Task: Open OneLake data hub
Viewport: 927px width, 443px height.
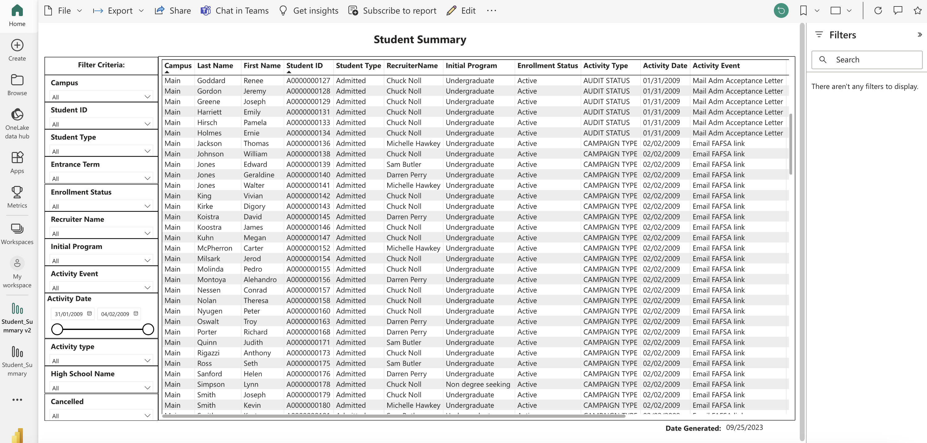Action: pyautogui.click(x=17, y=124)
